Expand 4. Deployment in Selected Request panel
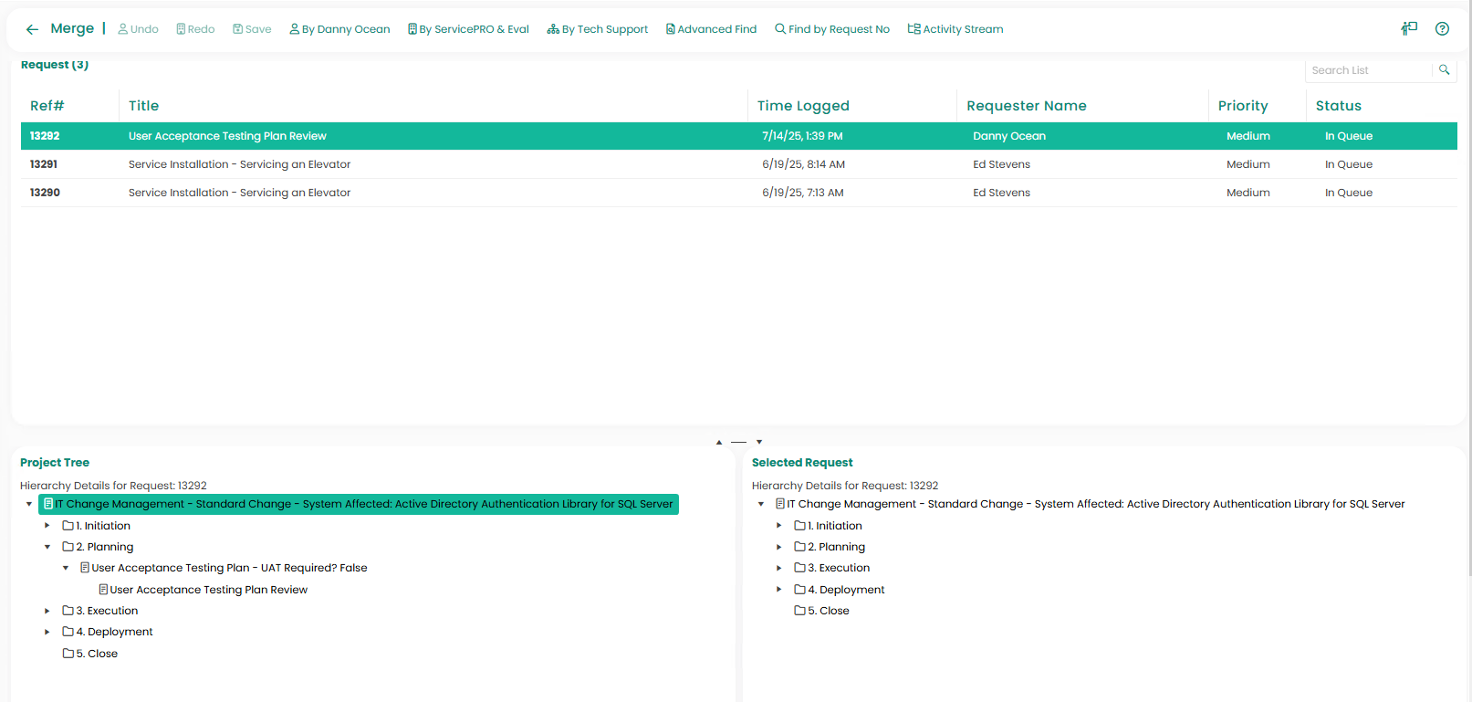The image size is (1472, 702). [x=778, y=590]
